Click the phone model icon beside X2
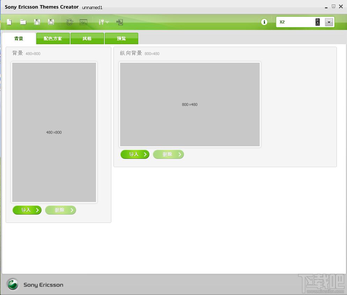This screenshot has width=347, height=295. [x=318, y=22]
